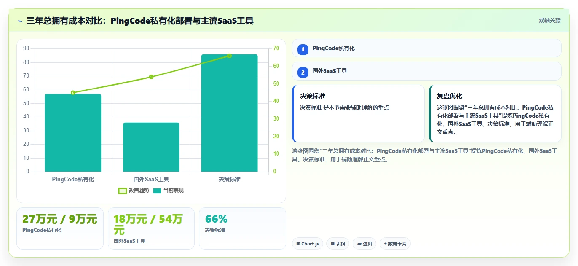
Task: Select the 决策标准 bar in chart
Action: pos(229,113)
